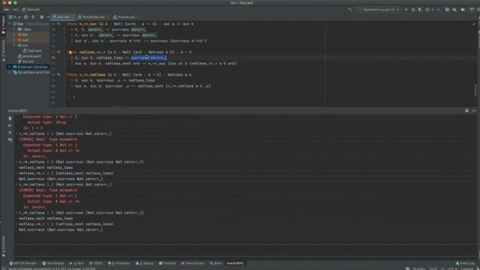Open the Search Everywhere magnifier

(x=478, y=10)
